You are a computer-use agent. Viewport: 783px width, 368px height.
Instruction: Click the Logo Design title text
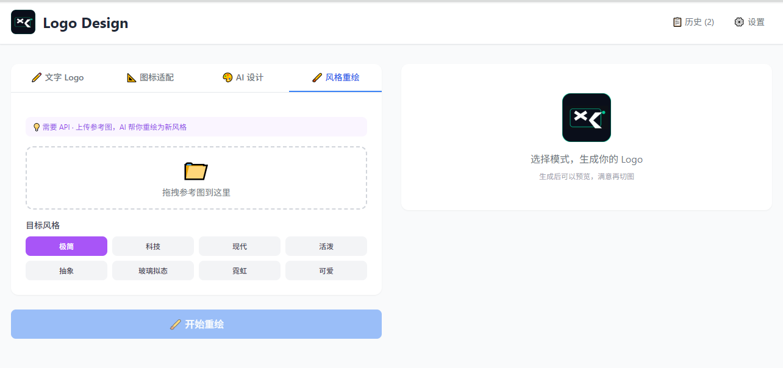[85, 23]
